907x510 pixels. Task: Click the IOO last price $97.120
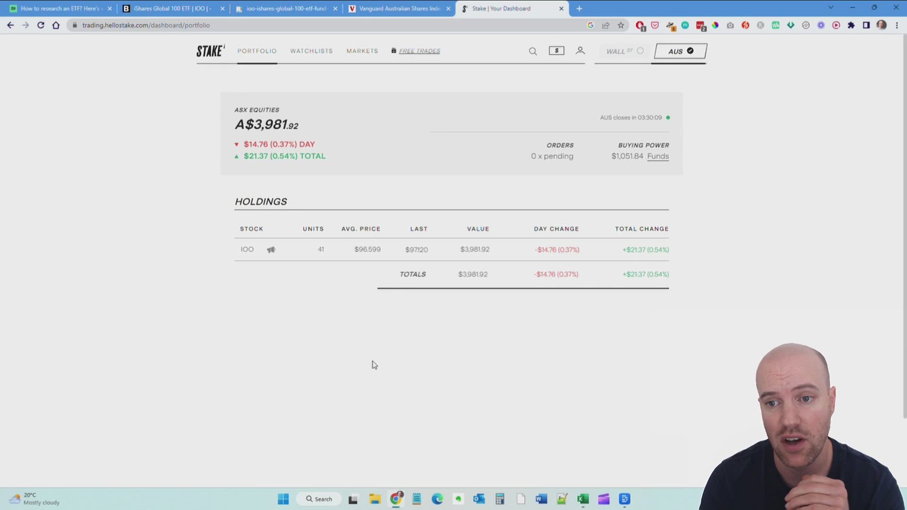(416, 250)
